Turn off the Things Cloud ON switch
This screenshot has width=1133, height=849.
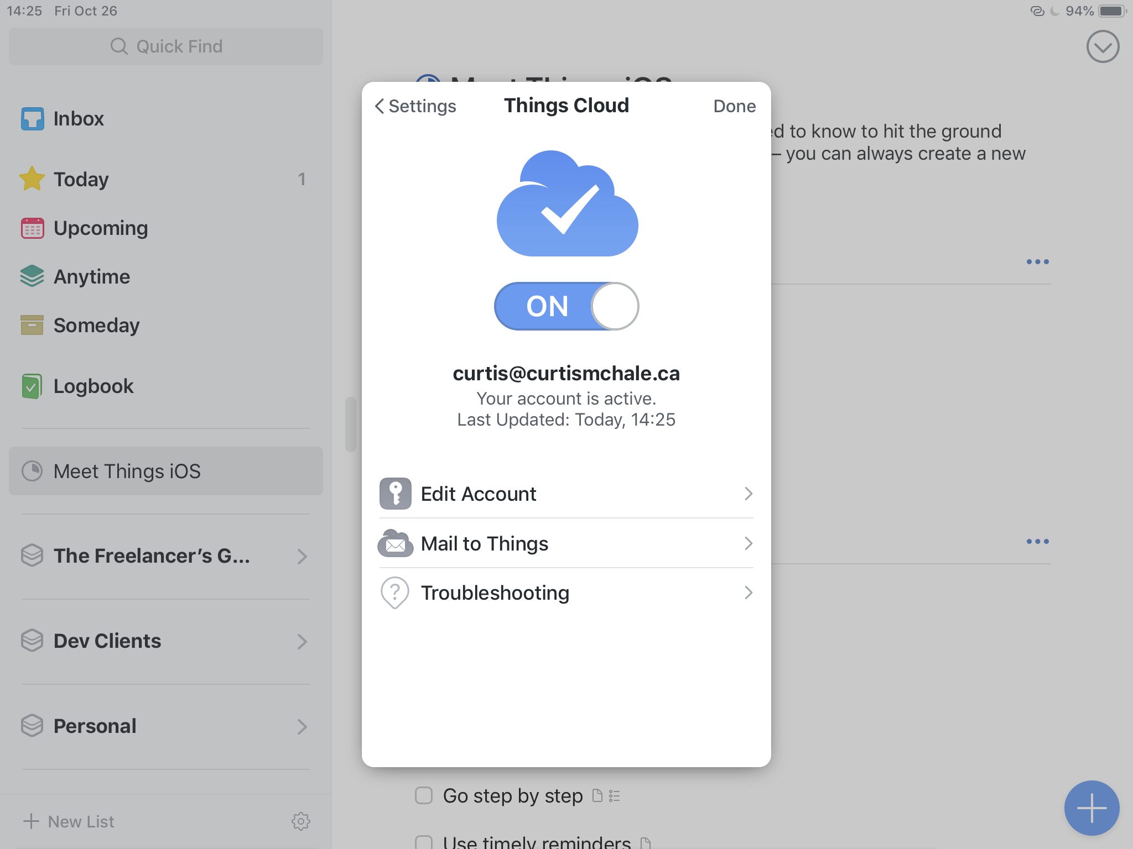tap(566, 306)
